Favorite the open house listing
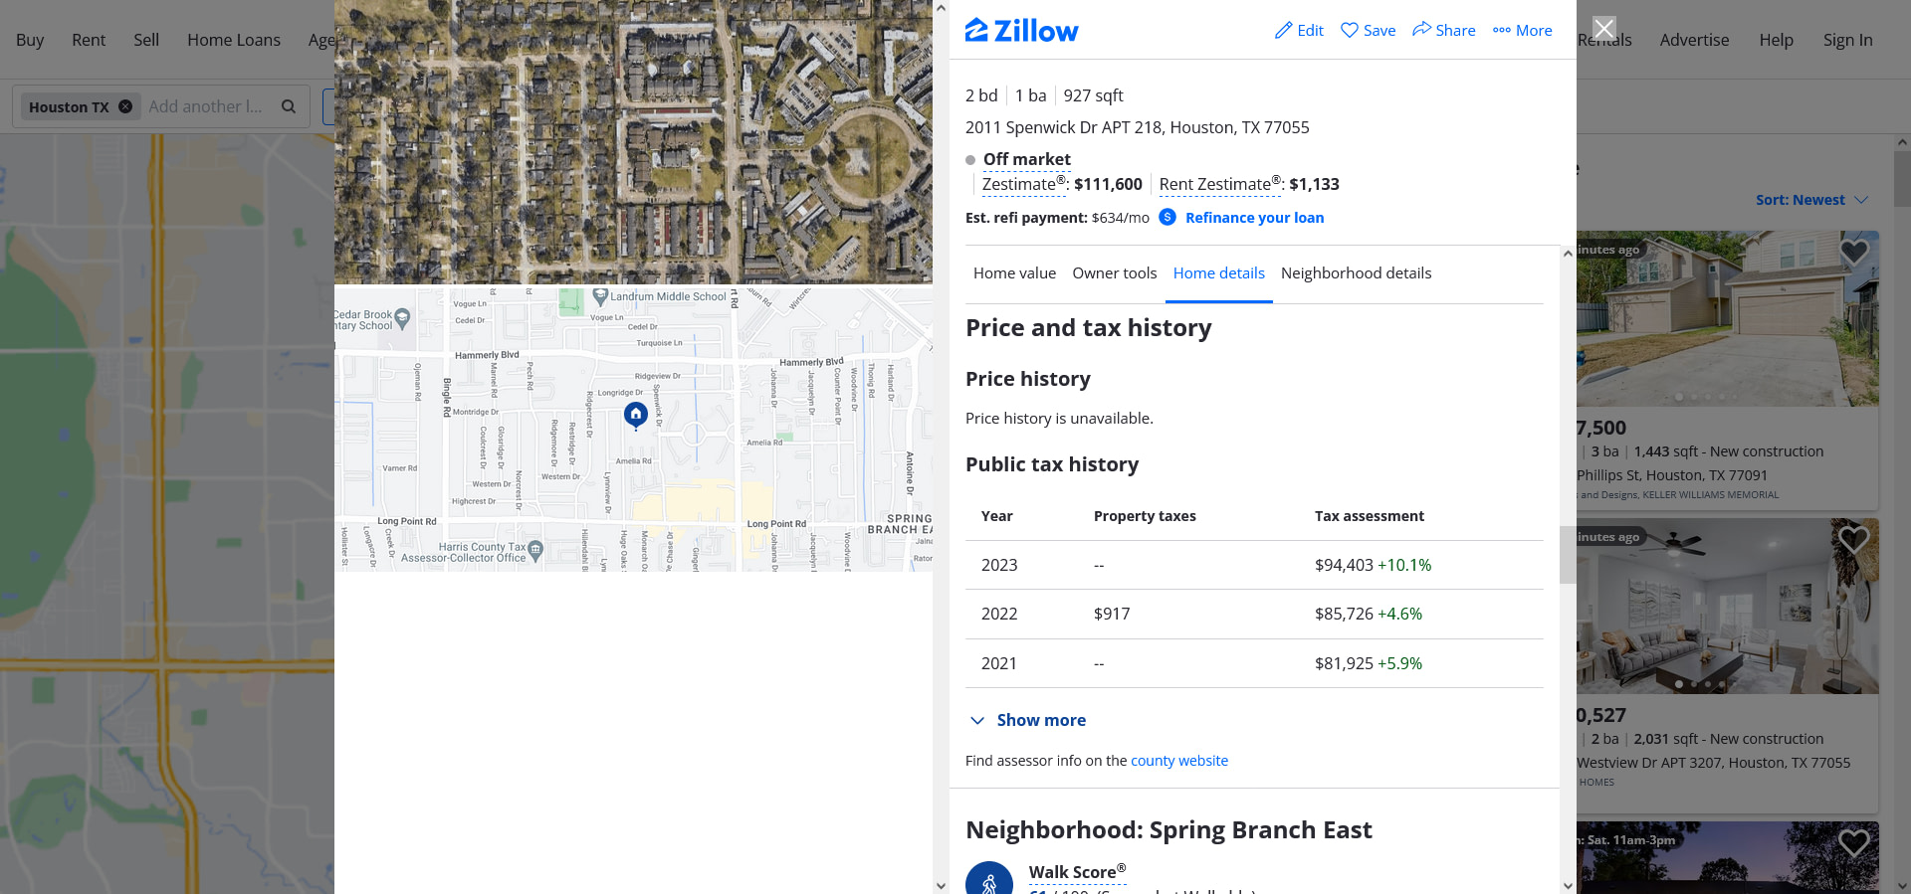This screenshot has width=1911, height=894. [1853, 843]
